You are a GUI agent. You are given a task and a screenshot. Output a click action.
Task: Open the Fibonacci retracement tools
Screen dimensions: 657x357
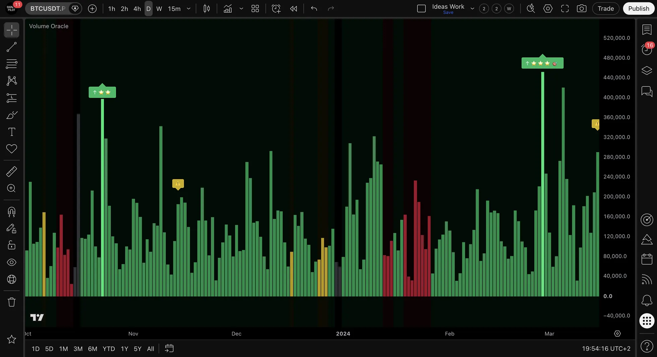11,64
